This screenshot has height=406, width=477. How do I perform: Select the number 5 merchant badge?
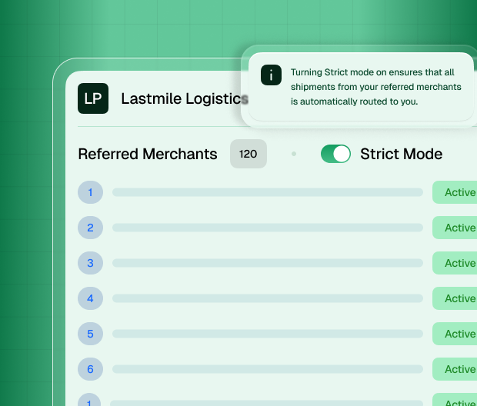pyautogui.click(x=90, y=334)
